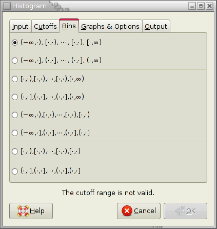Click the Help button
Viewport: 217px width, 229px height.
(x=31, y=211)
